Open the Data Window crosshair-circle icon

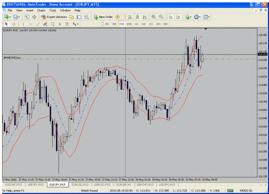[x=34, y=17]
